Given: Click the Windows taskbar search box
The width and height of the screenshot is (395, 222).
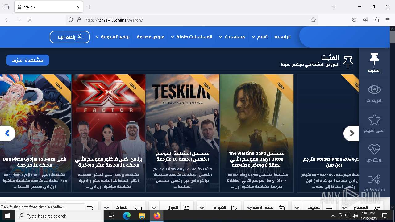Looking at the screenshot, I should click(x=59, y=216).
